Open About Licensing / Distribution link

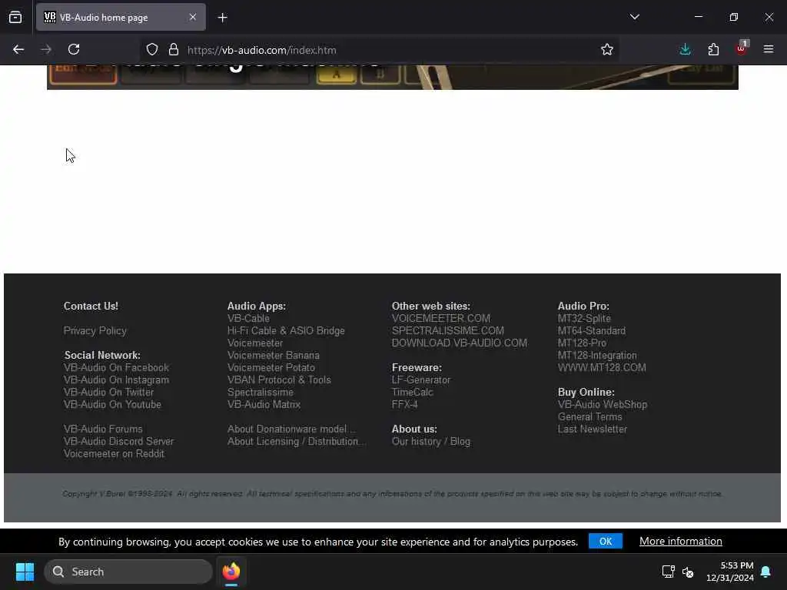[296, 442]
